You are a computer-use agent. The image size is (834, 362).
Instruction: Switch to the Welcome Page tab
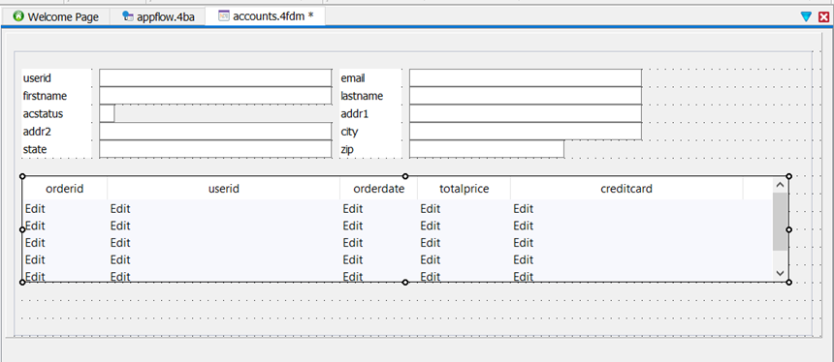[x=55, y=16]
